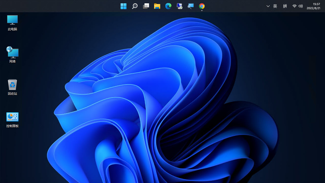Select the 控制面板 control panel icon
The width and height of the screenshot is (325, 183).
tap(12, 120)
